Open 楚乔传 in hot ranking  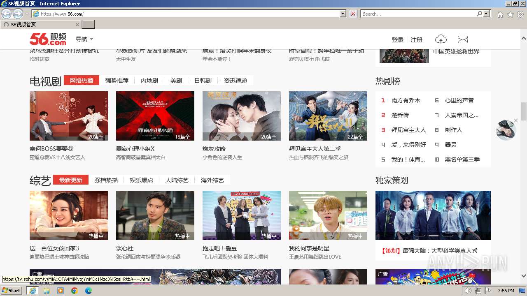(400, 115)
